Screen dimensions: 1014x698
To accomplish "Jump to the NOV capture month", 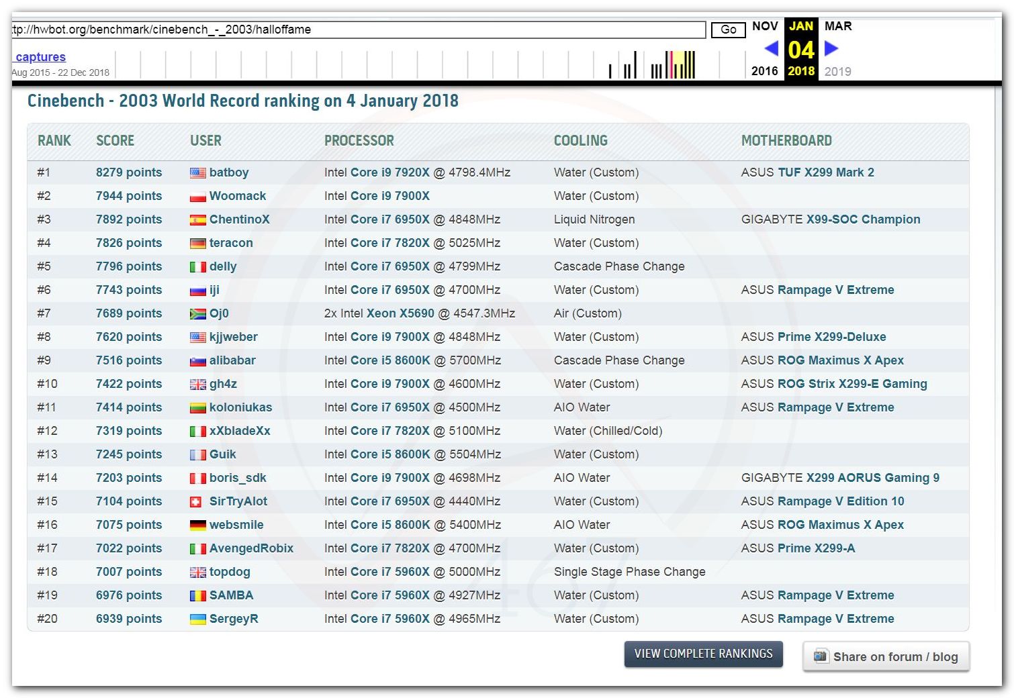I will pos(765,26).
